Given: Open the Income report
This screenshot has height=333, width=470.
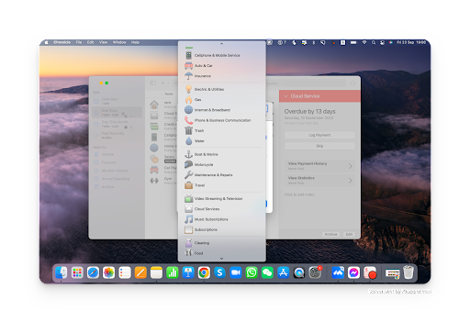Looking at the screenshot, I should pyautogui.click(x=117, y=155).
